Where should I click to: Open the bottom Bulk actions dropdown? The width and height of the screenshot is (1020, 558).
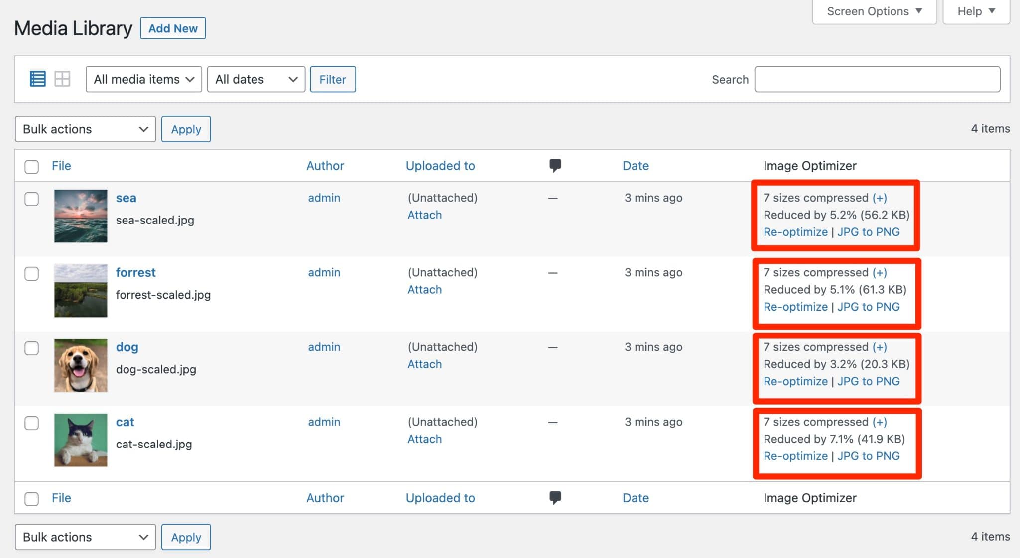pos(85,537)
